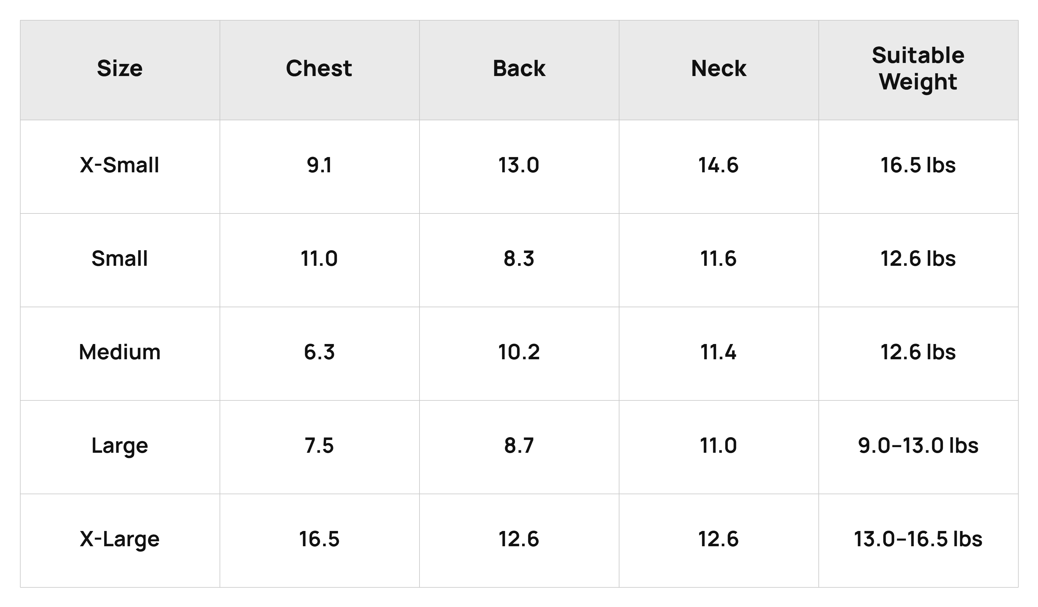Click the Small back value 8.3
Screen dimensions: 1038x607
tap(519, 259)
